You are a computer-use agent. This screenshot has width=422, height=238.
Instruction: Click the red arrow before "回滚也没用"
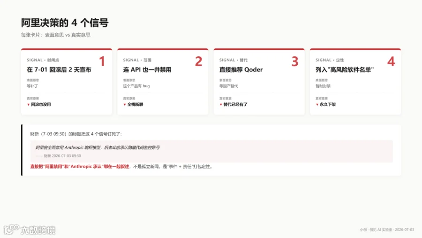28,104
